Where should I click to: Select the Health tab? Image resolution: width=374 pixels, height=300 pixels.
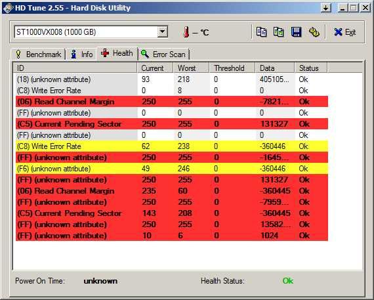coord(117,53)
